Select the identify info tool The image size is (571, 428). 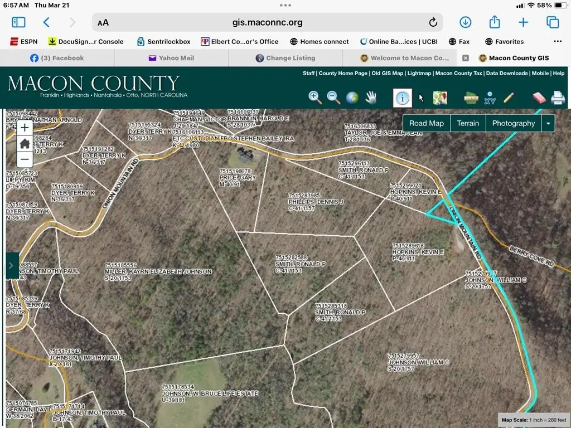point(402,98)
